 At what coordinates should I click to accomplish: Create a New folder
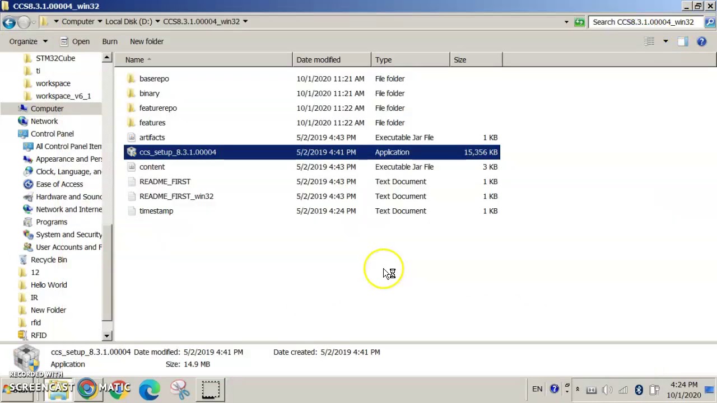[x=147, y=41]
